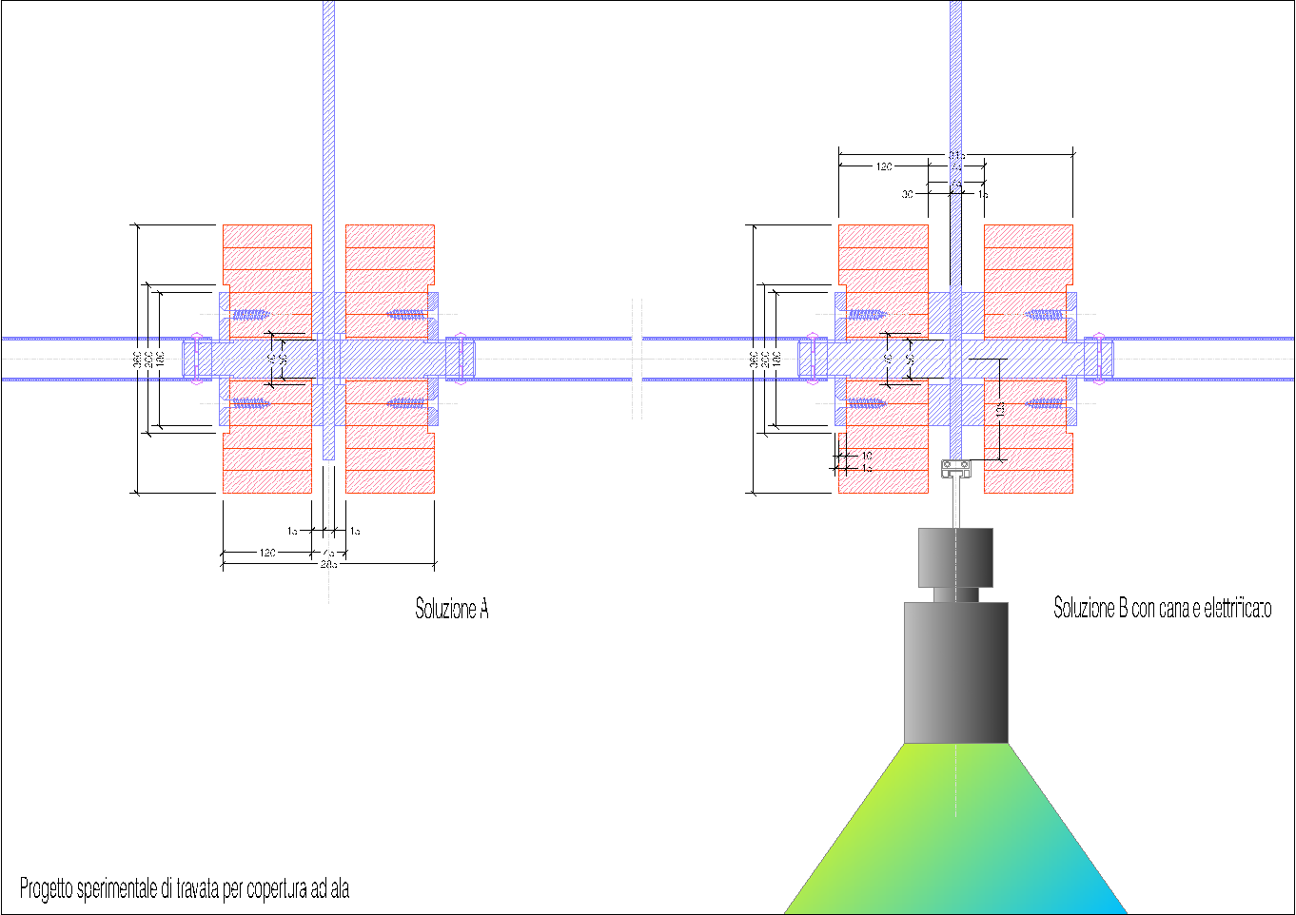This screenshot has height=915, width=1296.
Task: Click the green-to-blue gradient light cone
Action: [955, 837]
